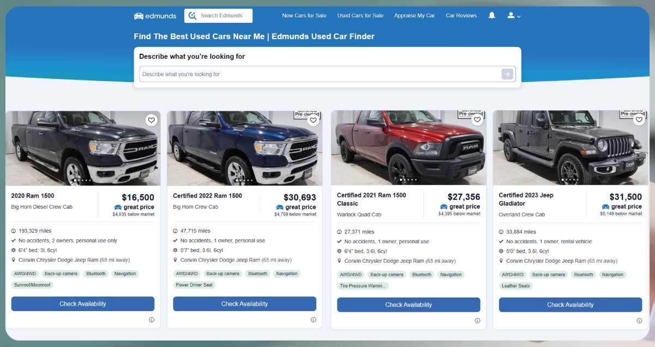This screenshot has height=347, width=655.
Task: Open the 2020 Ram 1500 photo
Action: tap(83, 148)
